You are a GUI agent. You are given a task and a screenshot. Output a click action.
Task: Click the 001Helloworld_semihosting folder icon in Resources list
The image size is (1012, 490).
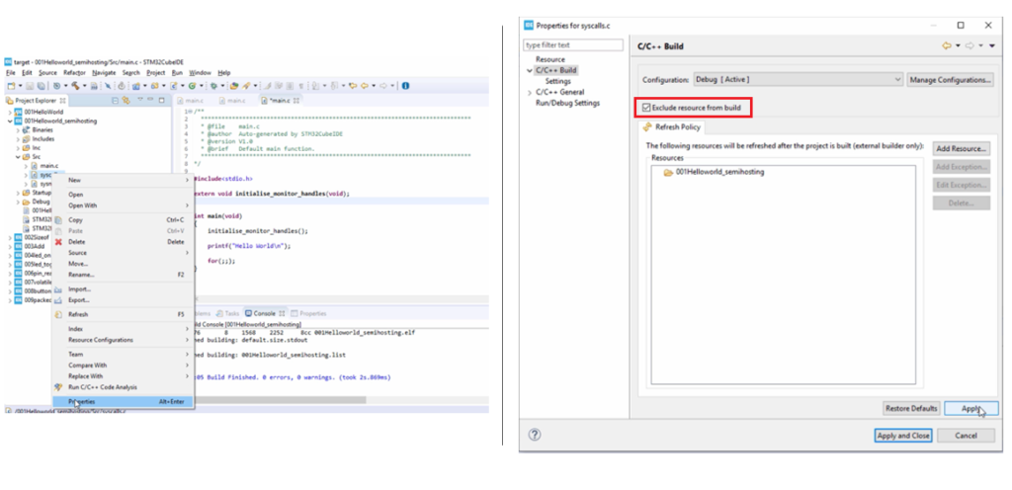(x=669, y=173)
